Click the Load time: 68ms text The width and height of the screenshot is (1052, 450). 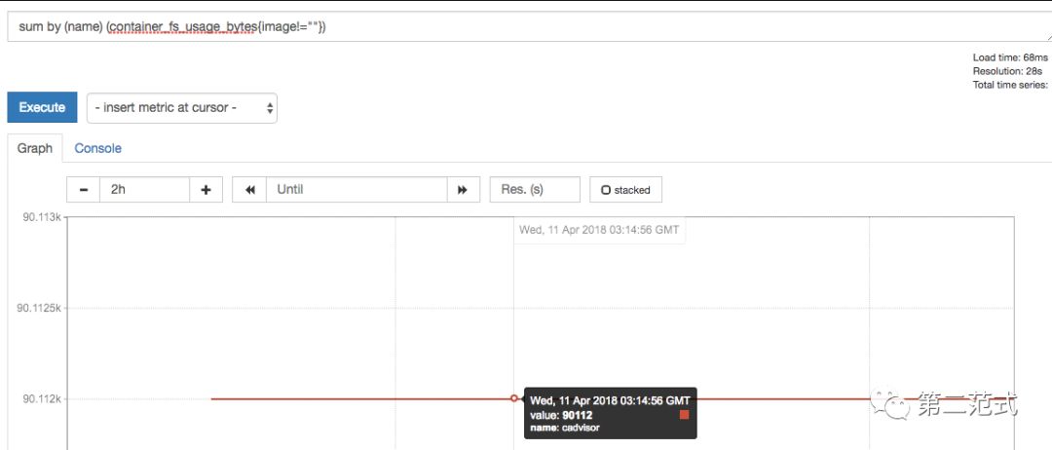1010,57
